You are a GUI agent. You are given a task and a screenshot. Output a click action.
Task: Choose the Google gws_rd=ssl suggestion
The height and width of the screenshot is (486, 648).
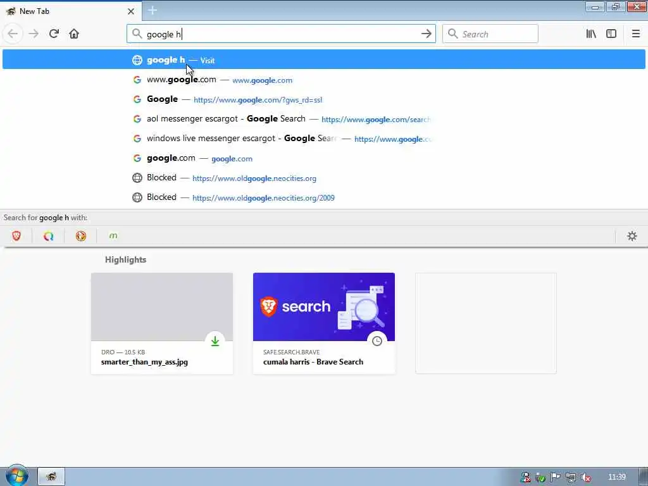click(323, 99)
